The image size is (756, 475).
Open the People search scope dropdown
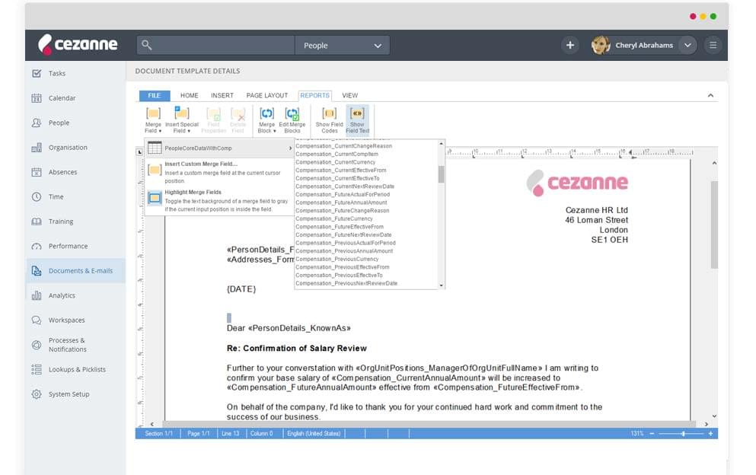point(342,46)
